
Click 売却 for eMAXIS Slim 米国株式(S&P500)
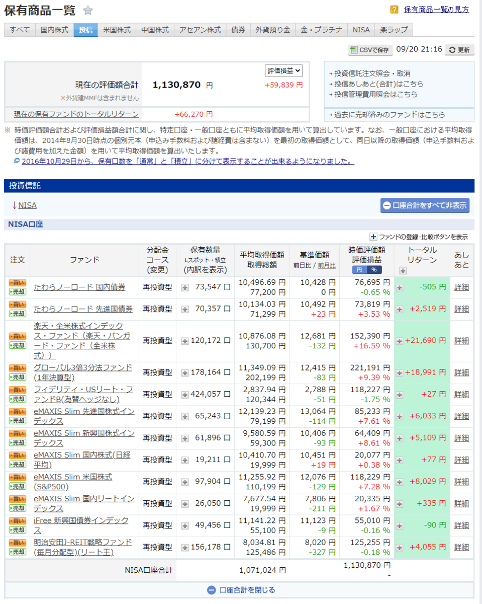coord(17,486)
